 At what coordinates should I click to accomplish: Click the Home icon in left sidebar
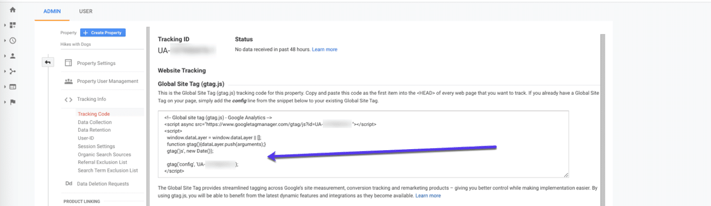[13, 9]
